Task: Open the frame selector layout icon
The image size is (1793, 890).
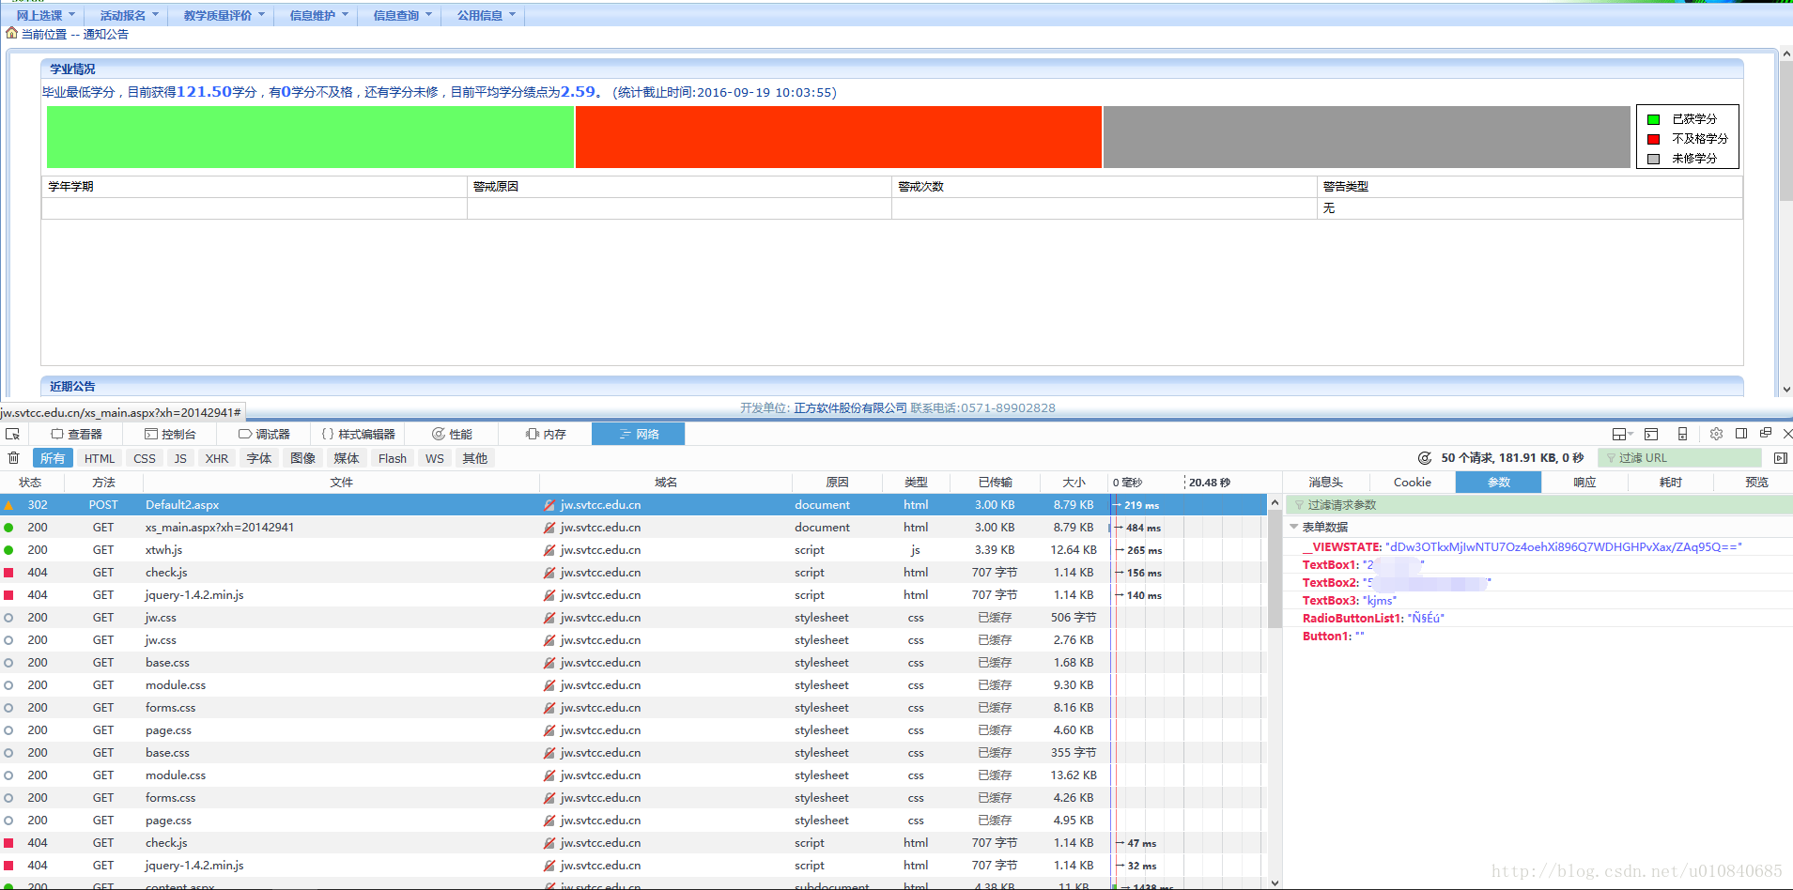Action: click(1621, 434)
